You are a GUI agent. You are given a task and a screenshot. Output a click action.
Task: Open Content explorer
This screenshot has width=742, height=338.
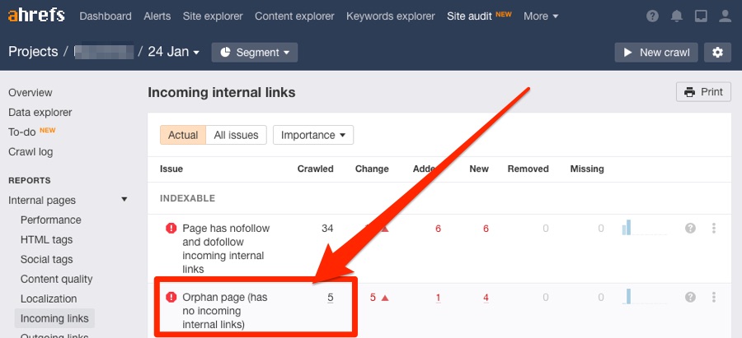(x=294, y=16)
